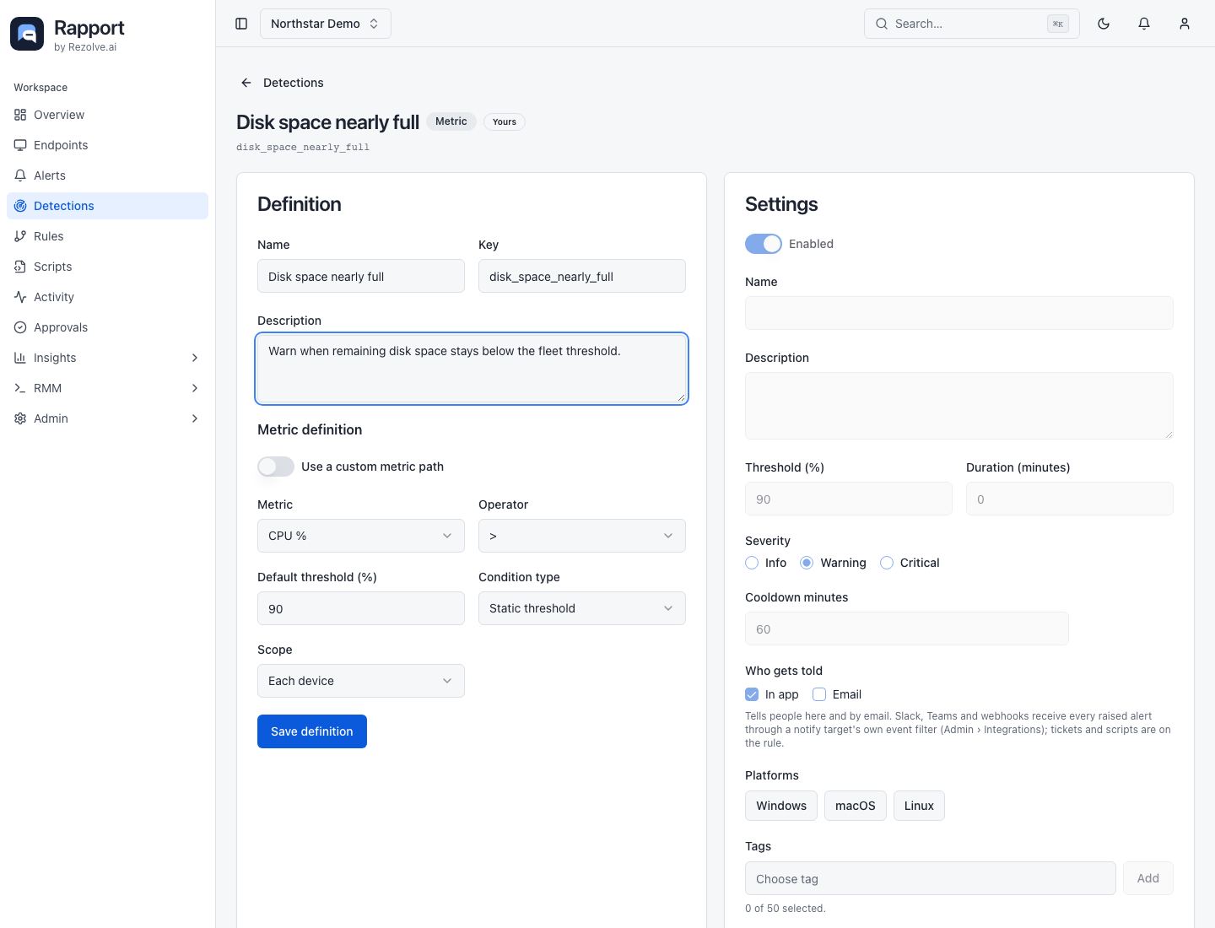Select the Info severity radio
Viewport: 1215px width, 928px height.
[x=752, y=563]
